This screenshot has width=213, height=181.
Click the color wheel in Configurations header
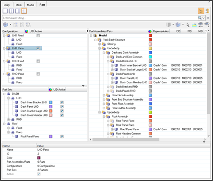click(26, 31)
